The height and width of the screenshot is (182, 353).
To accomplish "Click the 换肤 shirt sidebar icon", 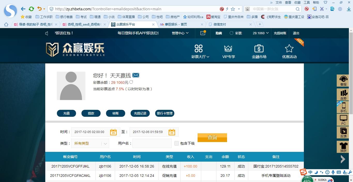I will click(x=343, y=147).
